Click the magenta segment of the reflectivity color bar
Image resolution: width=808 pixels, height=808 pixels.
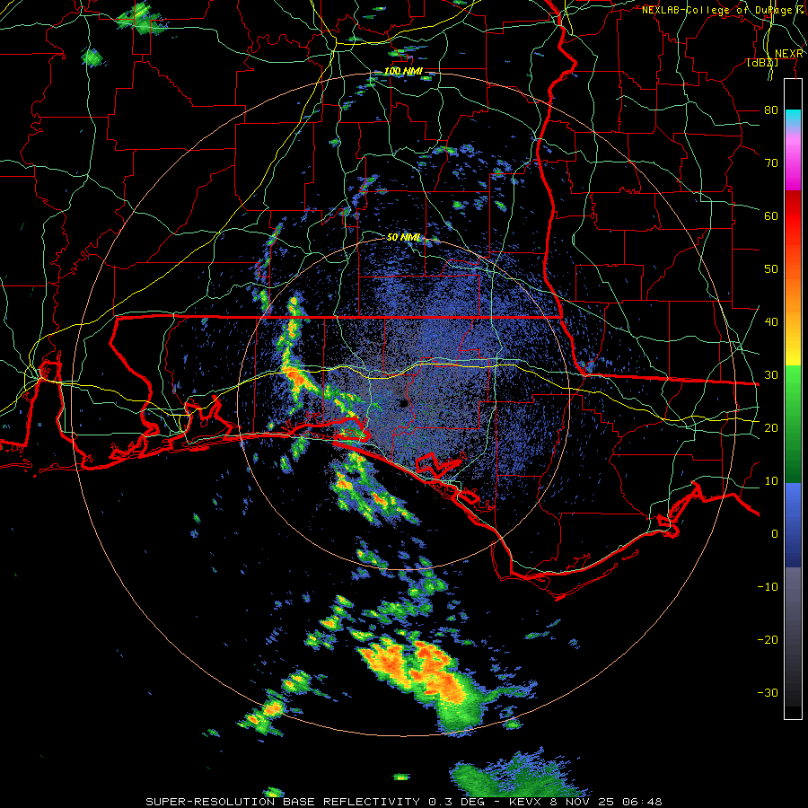click(x=793, y=165)
